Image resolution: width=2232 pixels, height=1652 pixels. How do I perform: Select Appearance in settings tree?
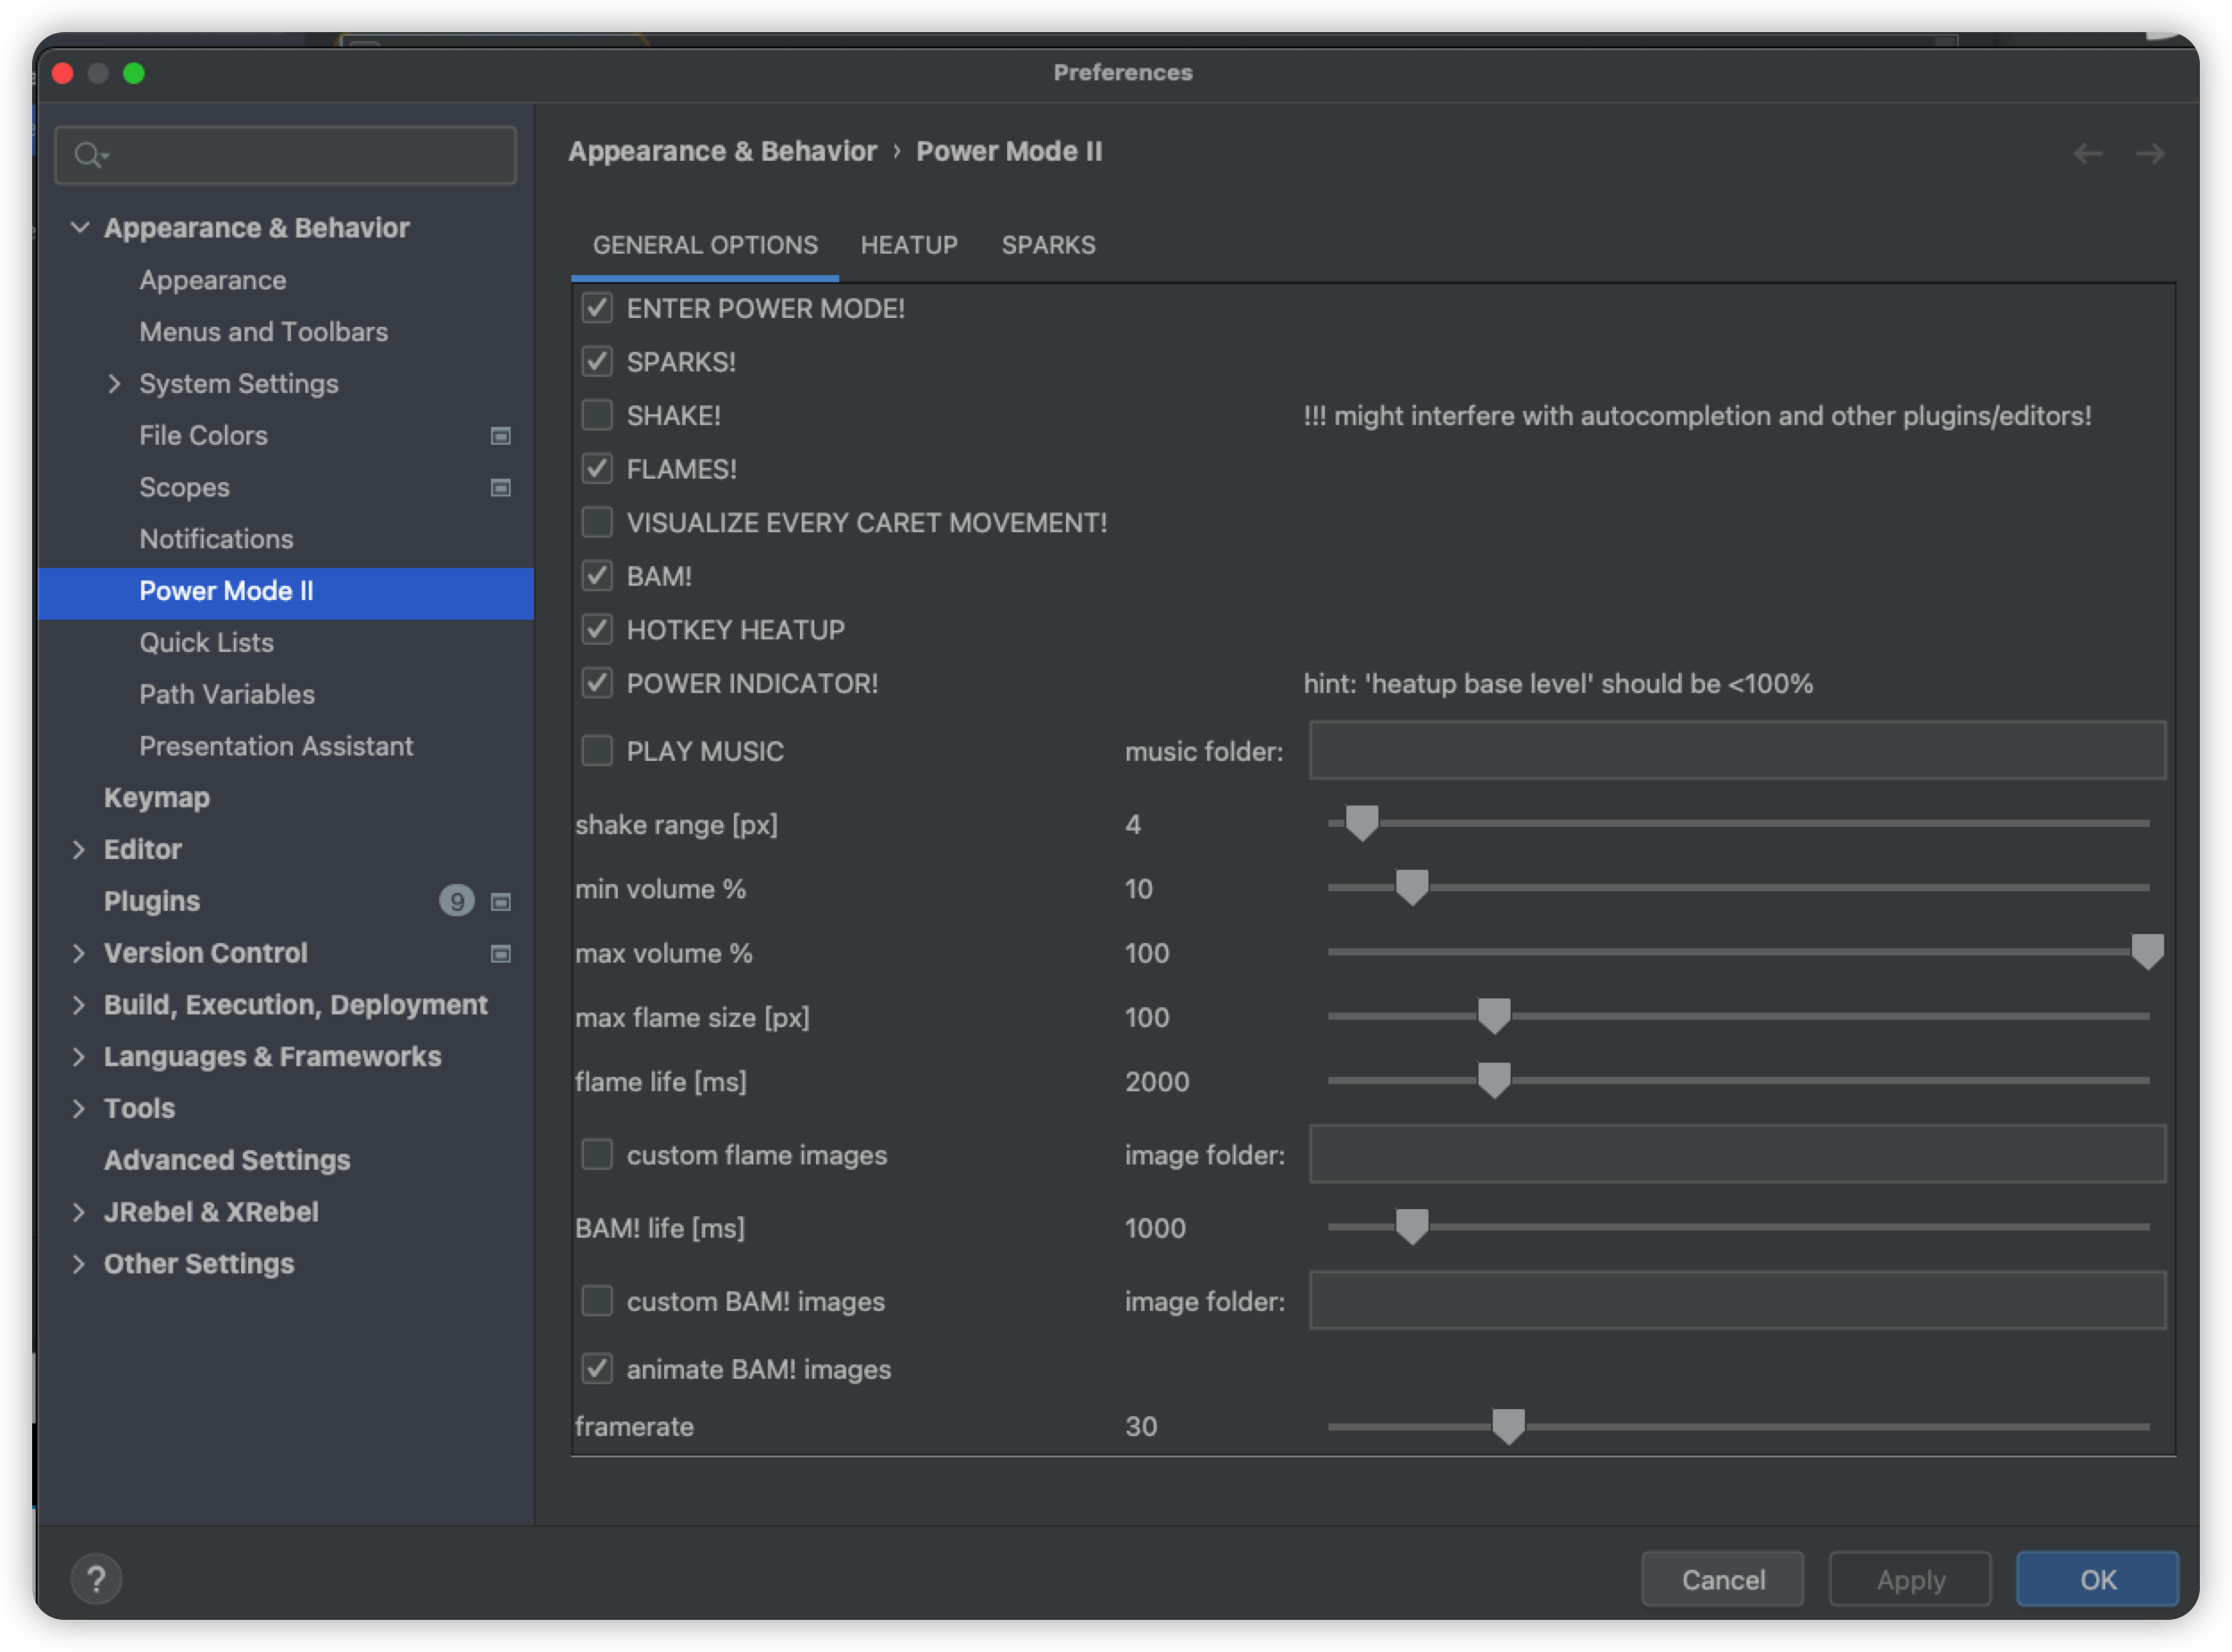tap(212, 281)
